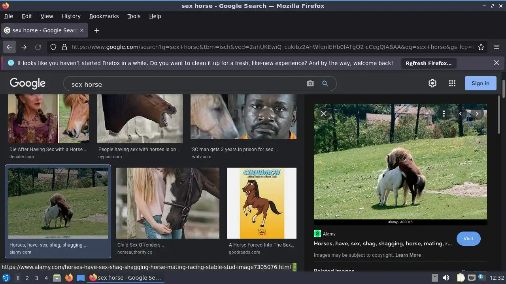506x284 pixels.
Task: Click the Google logo
Action: (28, 83)
